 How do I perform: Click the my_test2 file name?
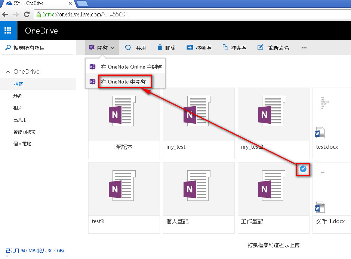pyautogui.click(x=252, y=147)
